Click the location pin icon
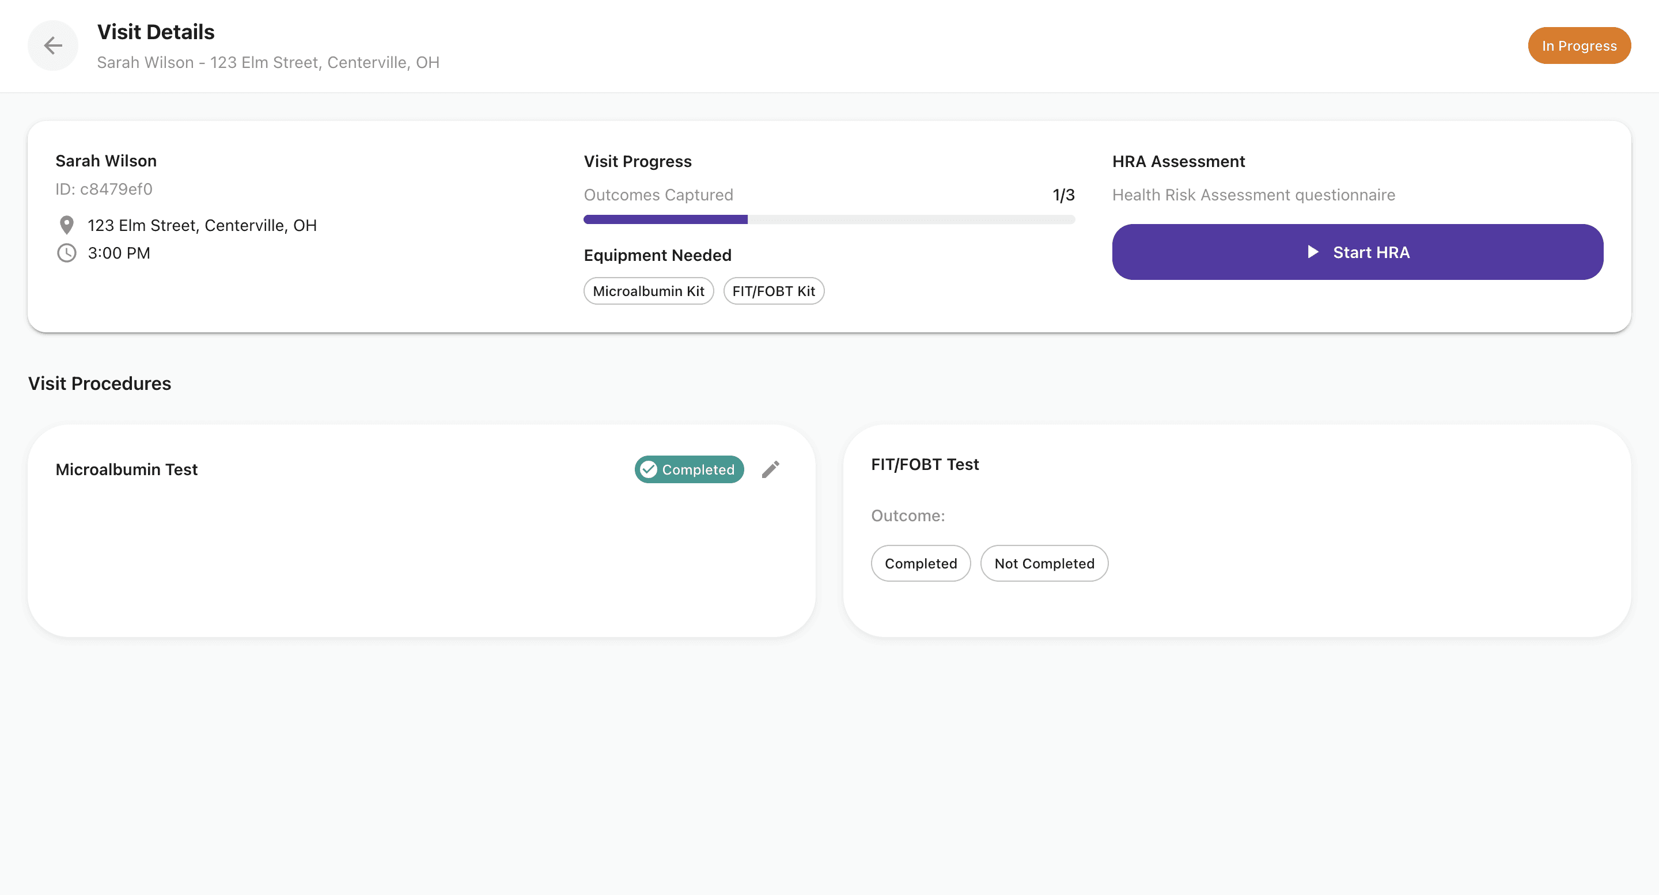Image resolution: width=1659 pixels, height=895 pixels. point(66,225)
